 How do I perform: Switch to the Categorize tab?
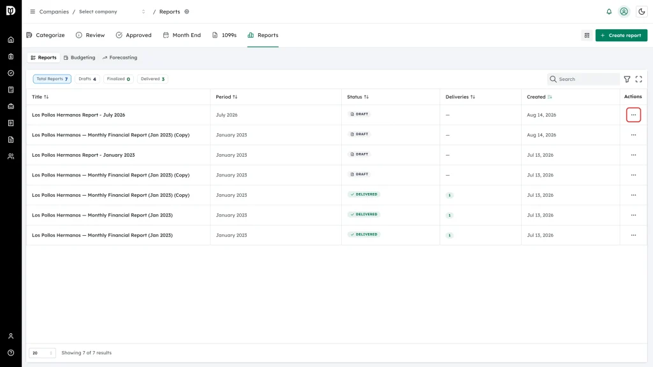point(45,36)
